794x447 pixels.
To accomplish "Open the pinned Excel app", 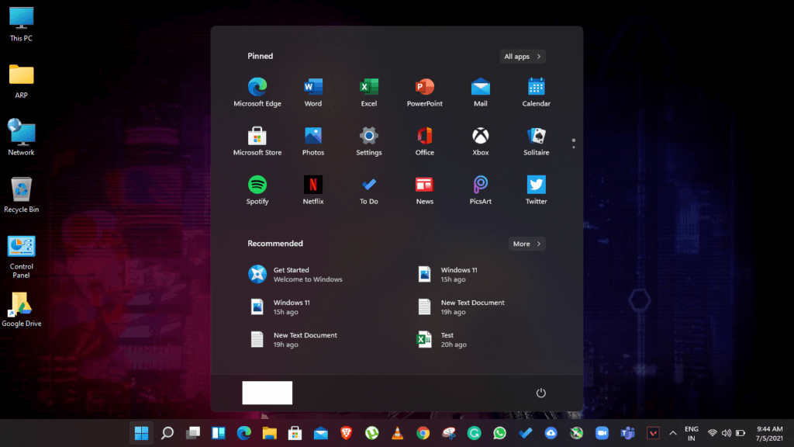I will coord(368,93).
